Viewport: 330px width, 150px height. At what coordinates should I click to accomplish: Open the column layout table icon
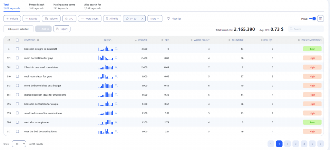click(x=320, y=19)
